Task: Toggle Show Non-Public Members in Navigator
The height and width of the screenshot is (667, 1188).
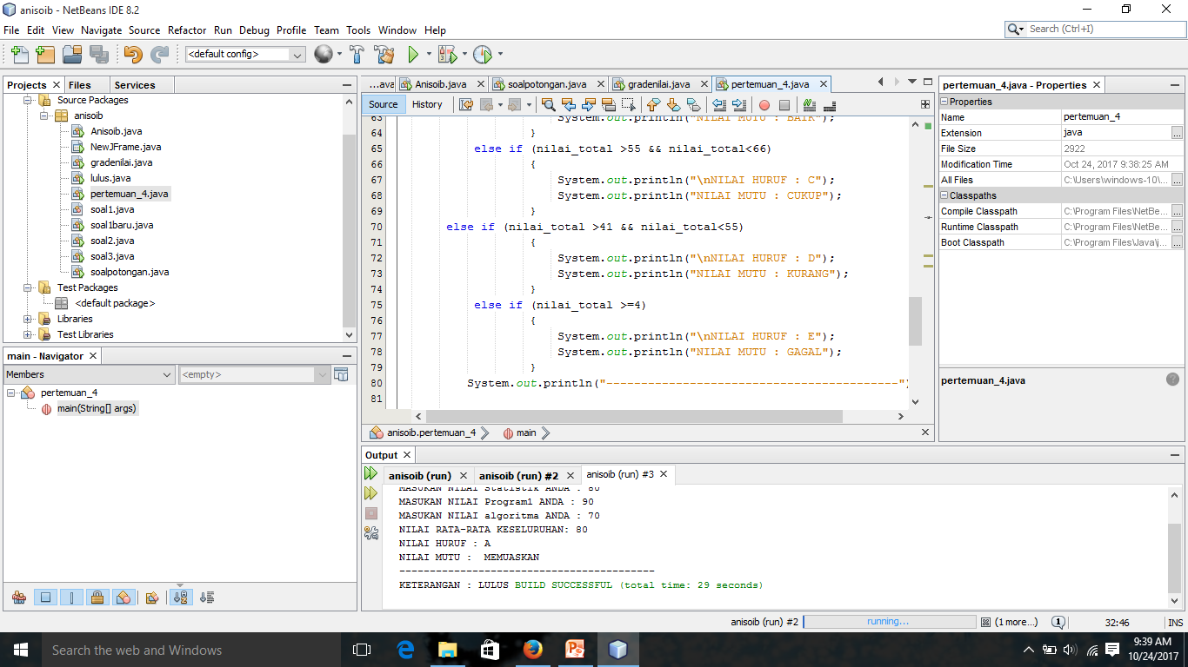Action: (97, 598)
